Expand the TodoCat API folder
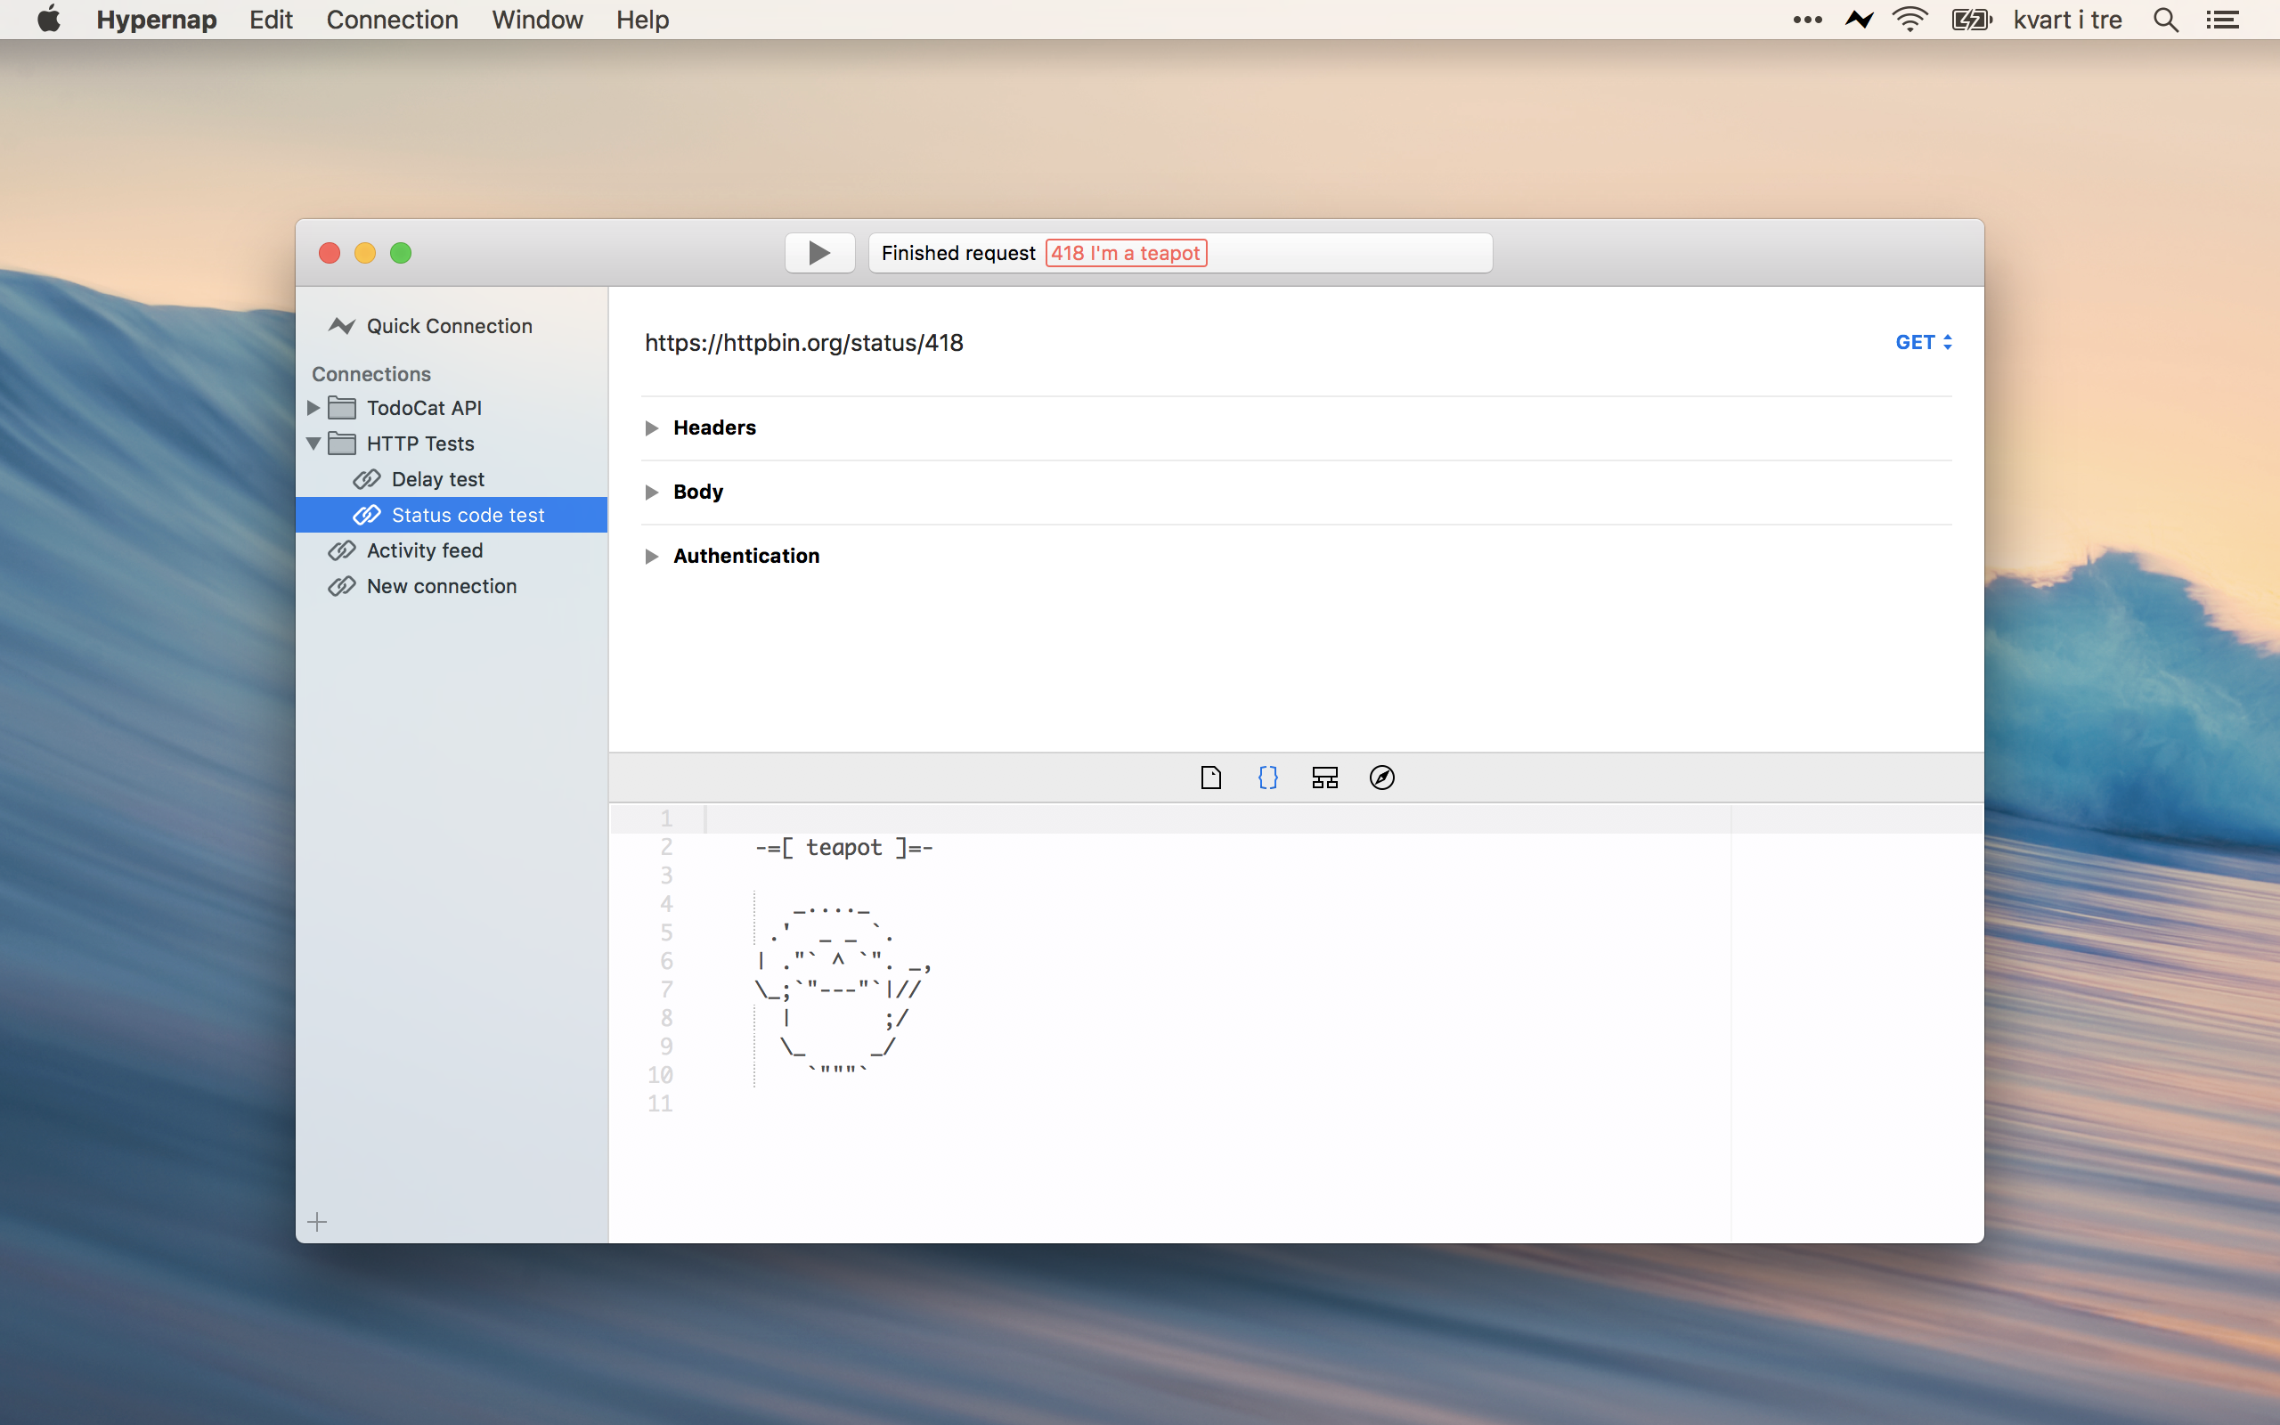2280x1425 pixels. (x=313, y=408)
